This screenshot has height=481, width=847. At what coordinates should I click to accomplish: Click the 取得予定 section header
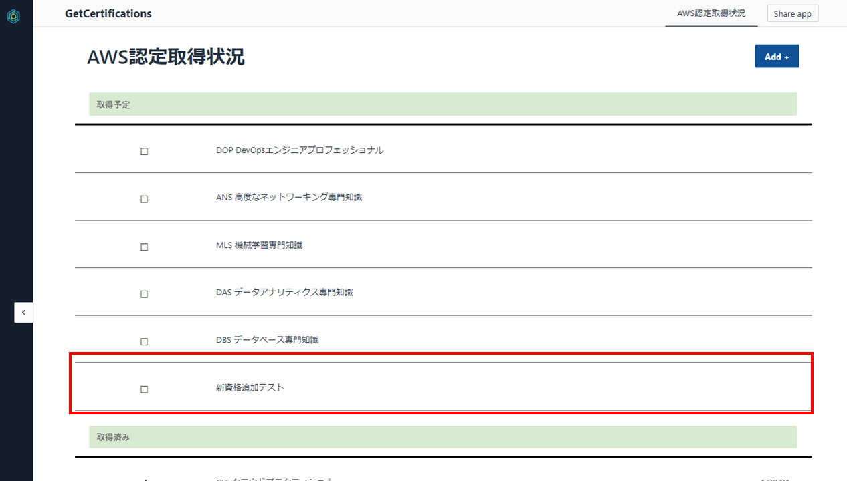tap(443, 104)
